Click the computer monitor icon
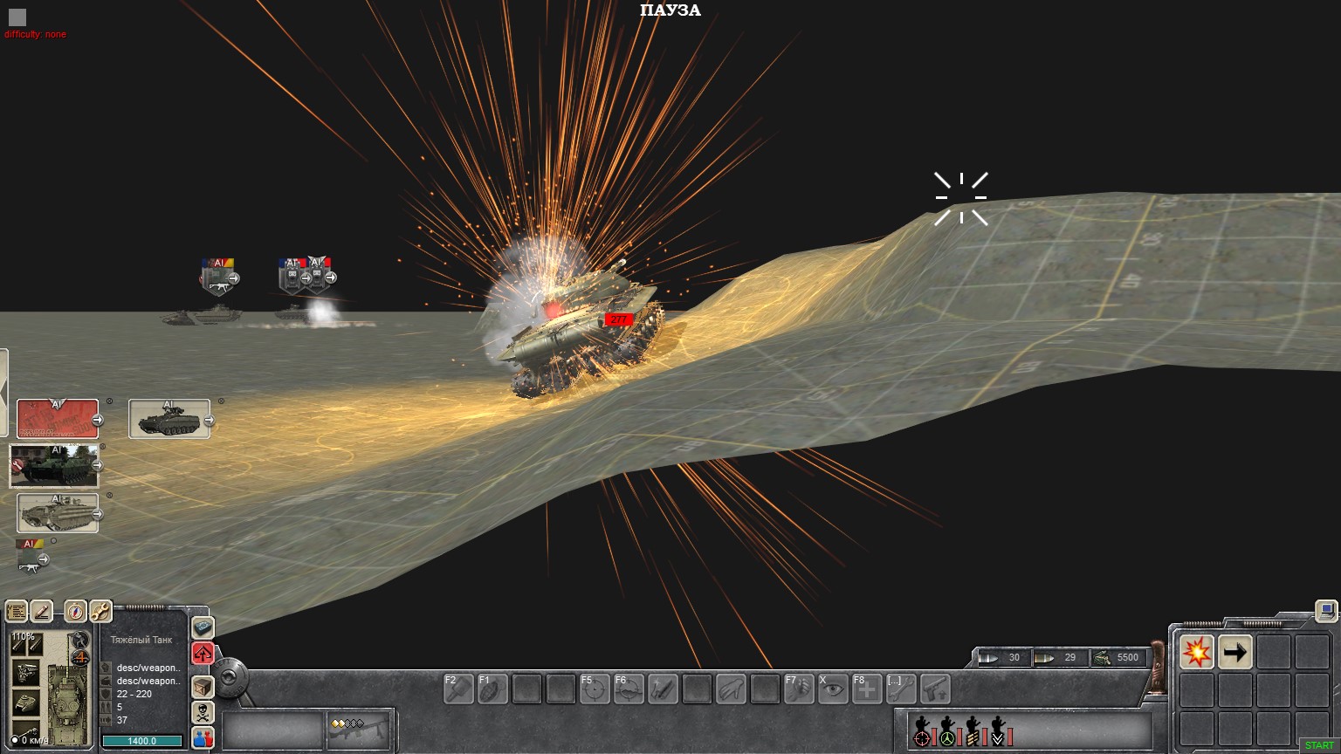The height and width of the screenshot is (754, 1341). coord(1326,610)
